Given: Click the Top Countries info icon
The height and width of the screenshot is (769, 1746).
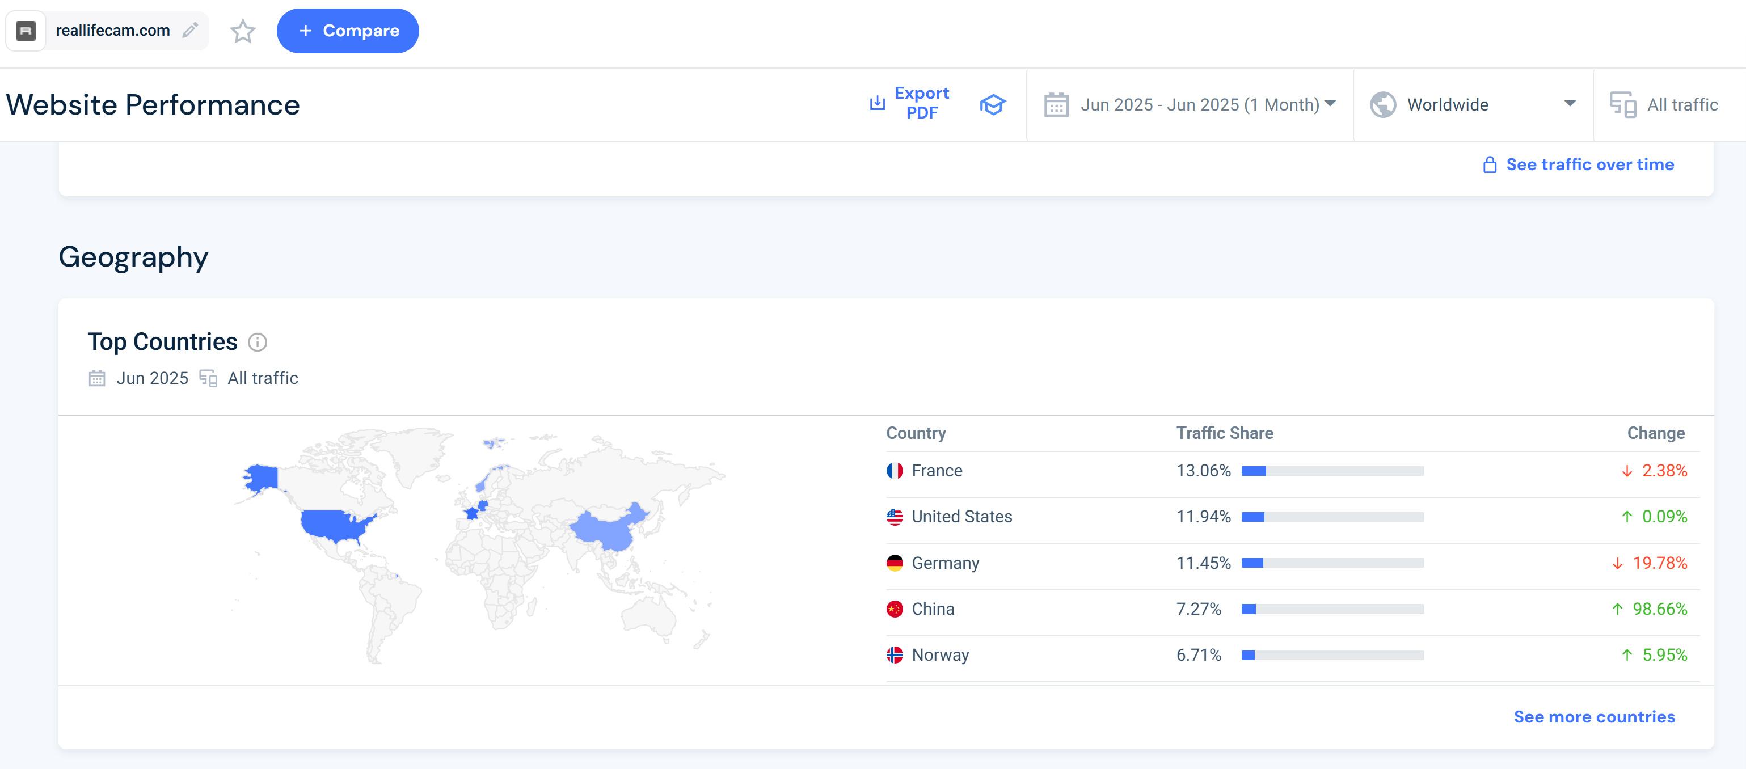Looking at the screenshot, I should pos(258,342).
